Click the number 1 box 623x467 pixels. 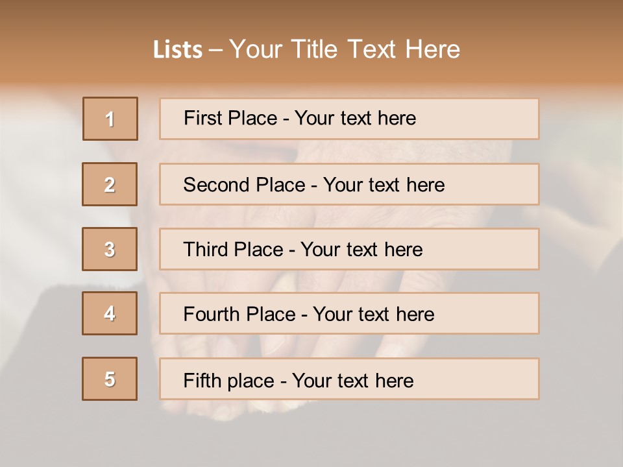110,119
